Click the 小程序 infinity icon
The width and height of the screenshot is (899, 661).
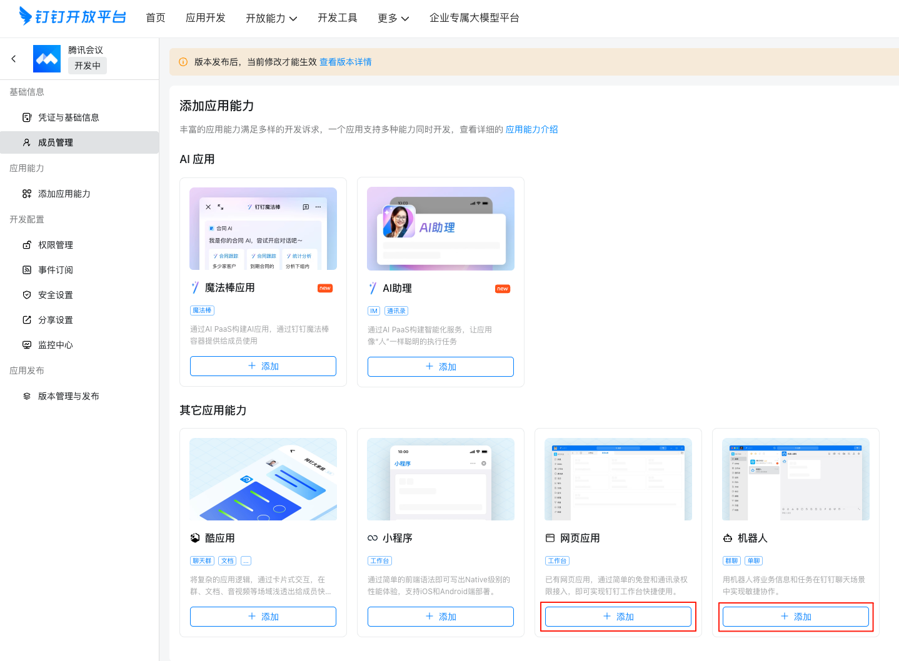coord(373,538)
